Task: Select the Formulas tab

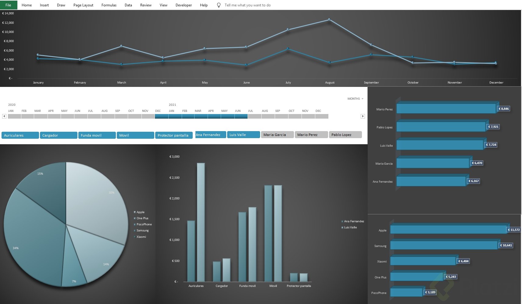Action: [x=109, y=5]
